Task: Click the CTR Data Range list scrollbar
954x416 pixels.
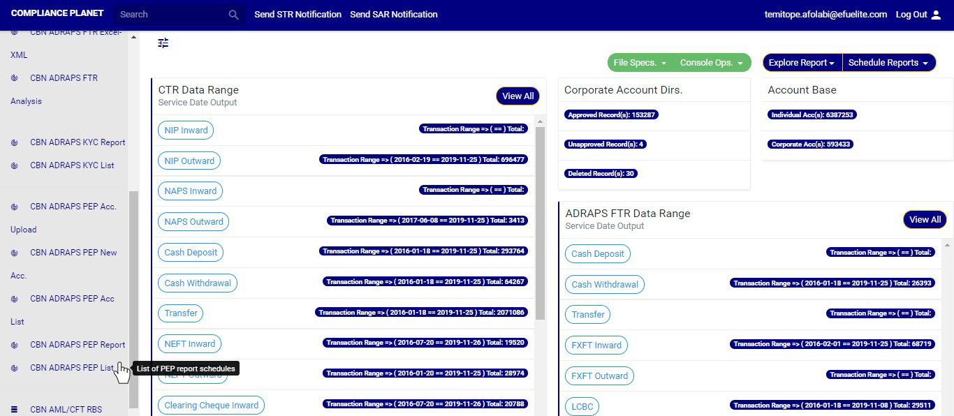Action: [x=540, y=223]
